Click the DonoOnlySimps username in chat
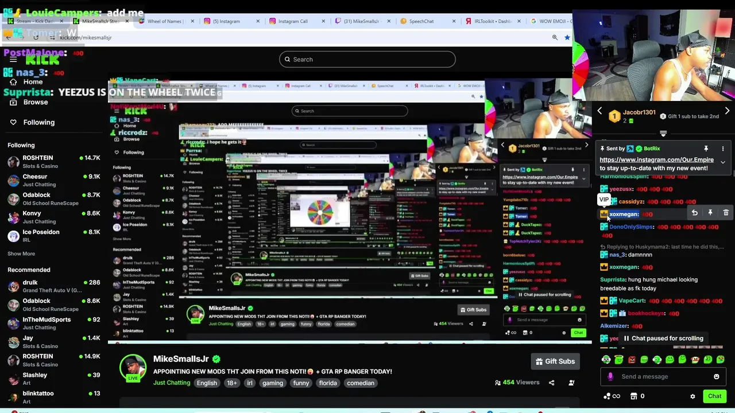The image size is (735, 413). pos(631,227)
